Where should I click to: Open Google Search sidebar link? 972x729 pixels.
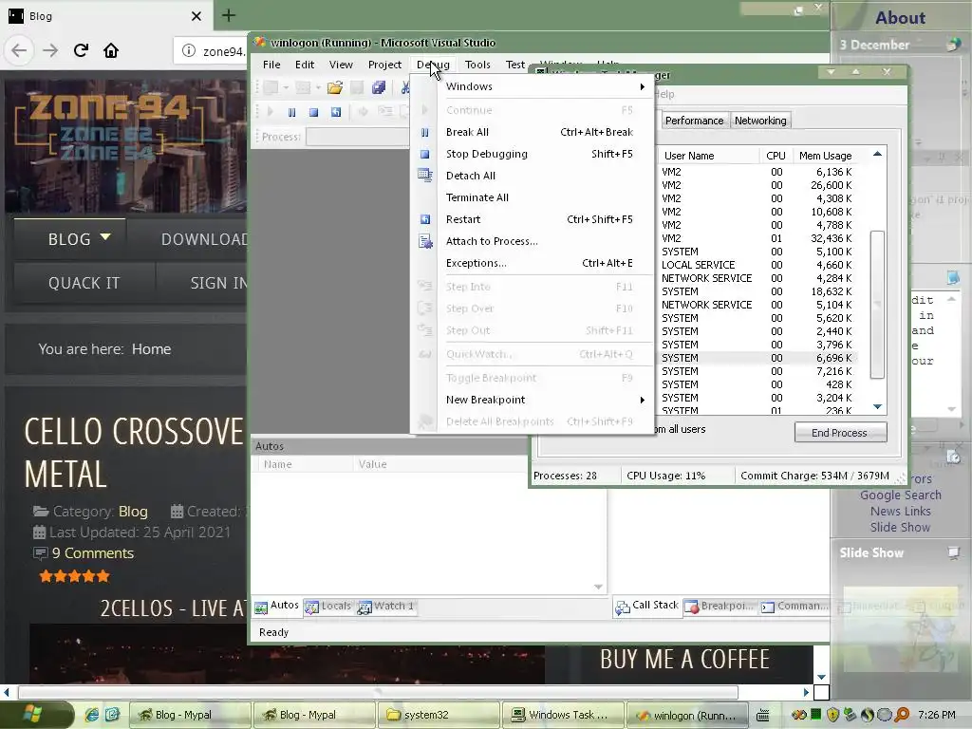(900, 495)
